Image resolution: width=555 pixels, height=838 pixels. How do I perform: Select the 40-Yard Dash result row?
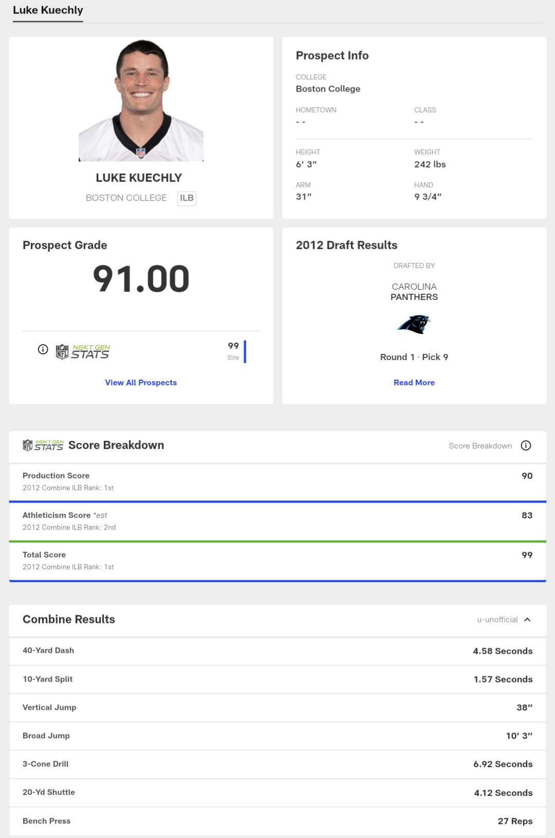click(278, 651)
